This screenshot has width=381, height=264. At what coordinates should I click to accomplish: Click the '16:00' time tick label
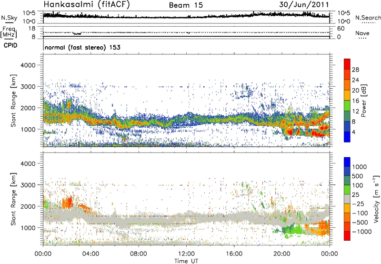click(x=234, y=254)
